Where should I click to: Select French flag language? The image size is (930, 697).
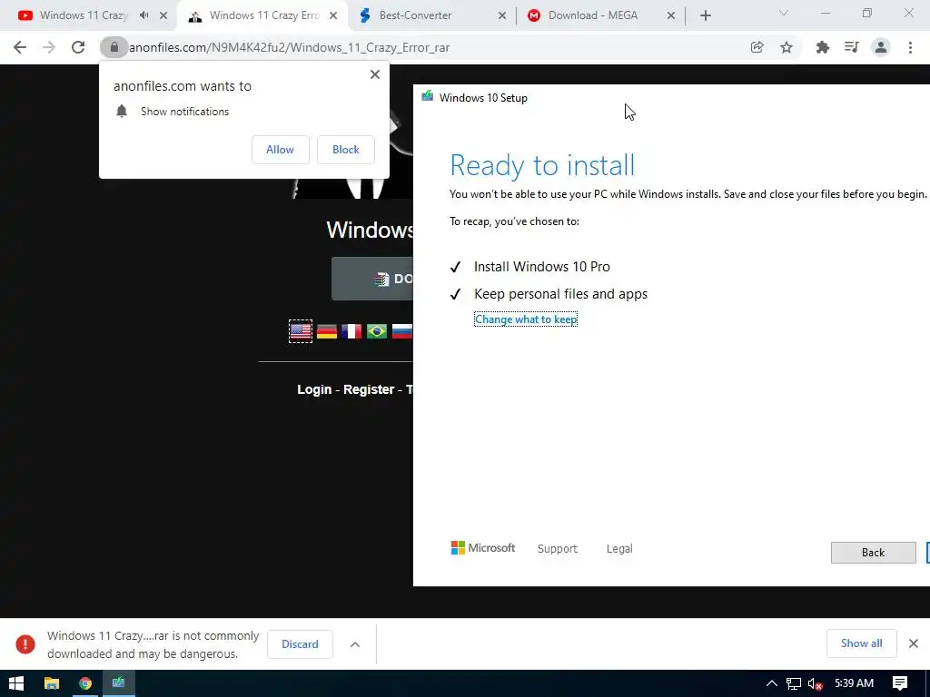pyautogui.click(x=351, y=331)
